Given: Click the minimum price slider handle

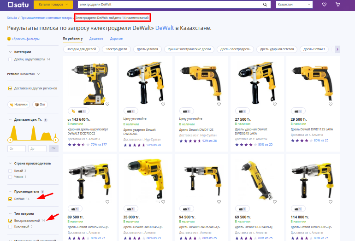Looking at the screenshot, I should (x=10, y=140).
